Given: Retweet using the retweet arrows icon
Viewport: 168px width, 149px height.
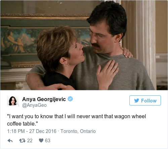Looking at the screenshot, I should 22,141.
